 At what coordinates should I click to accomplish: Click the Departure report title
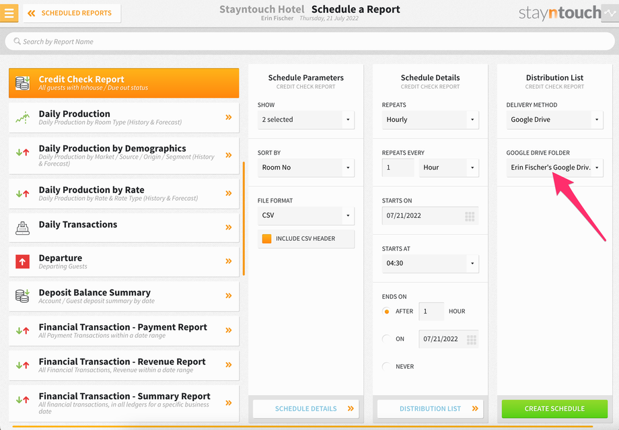[61, 258]
